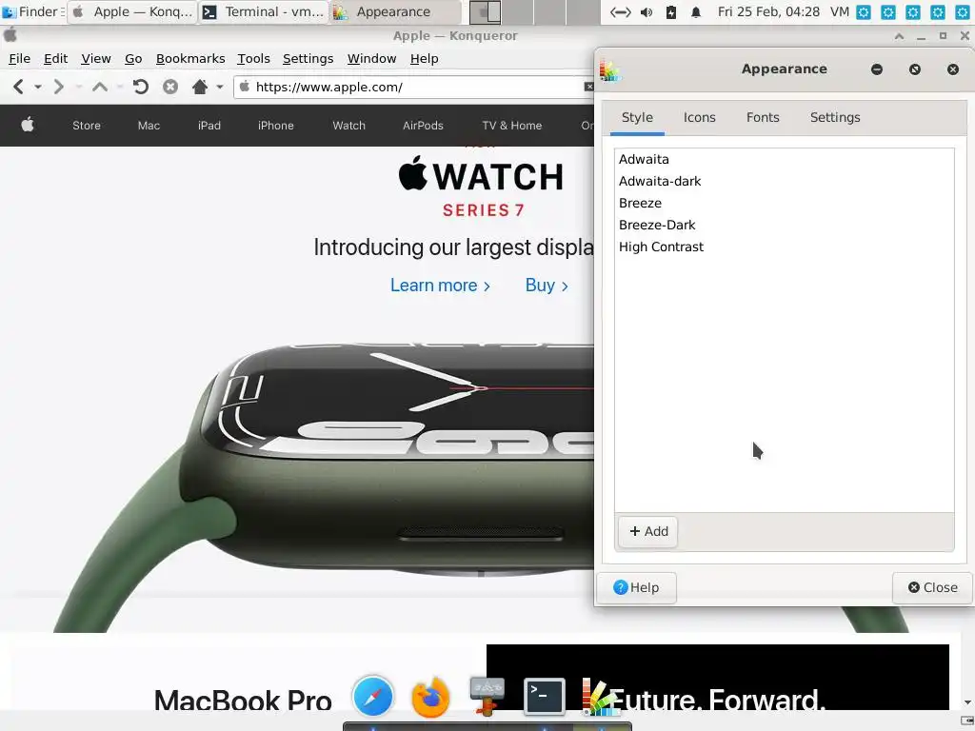Open notifications bell in the panel

(x=696, y=11)
